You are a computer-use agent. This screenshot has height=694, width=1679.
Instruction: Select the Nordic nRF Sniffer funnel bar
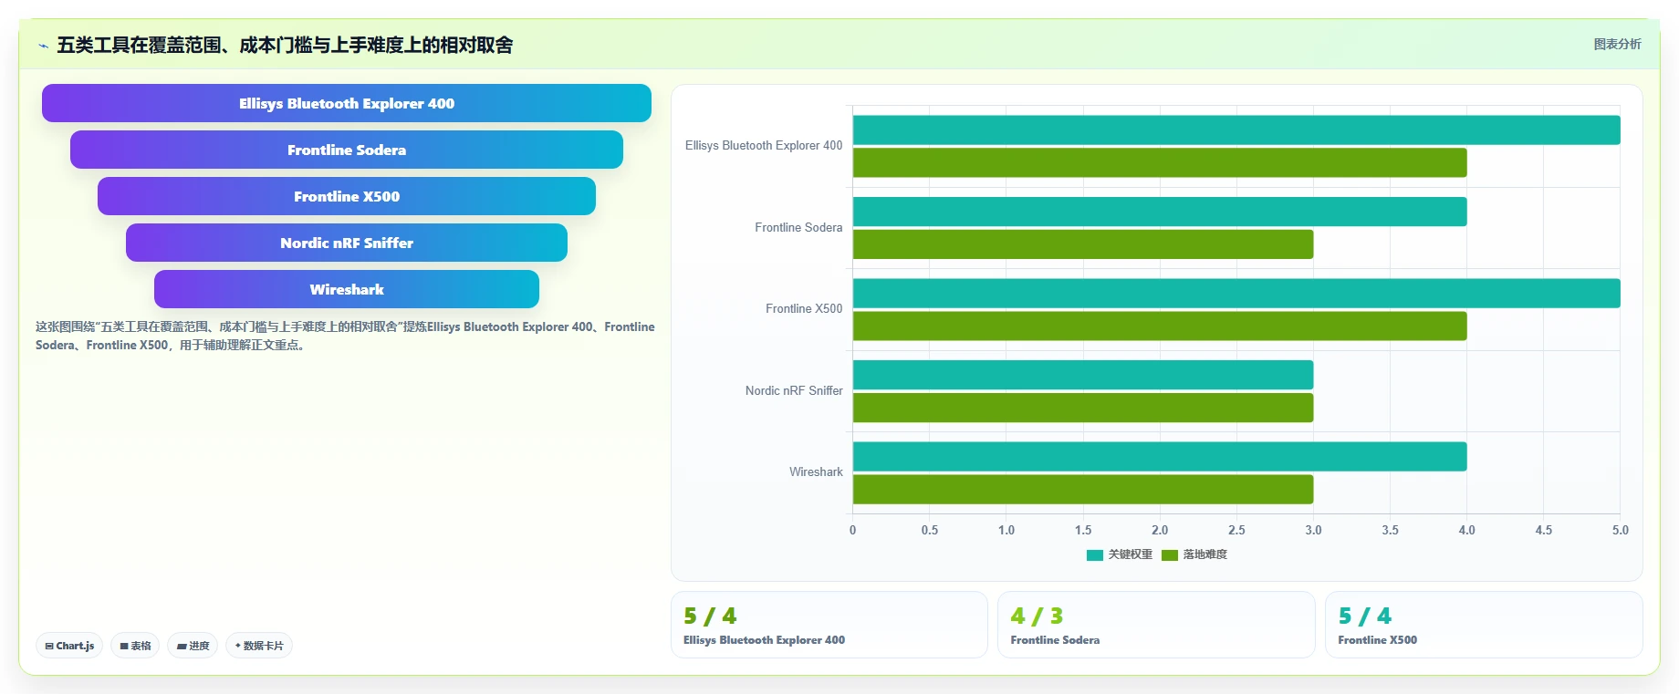[x=347, y=243]
